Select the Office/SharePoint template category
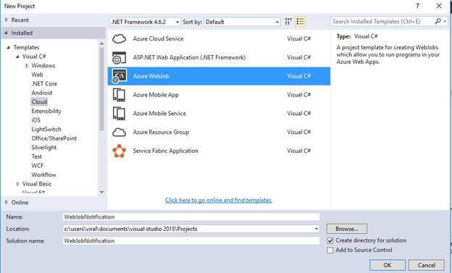 point(54,138)
